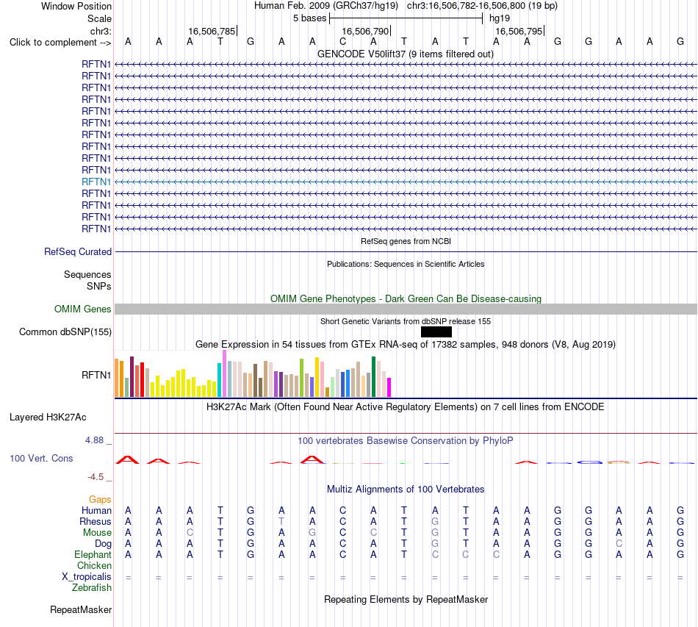Image resolution: width=698 pixels, height=627 pixels.
Task: Click the 16,506,795 position marker
Action: tap(519, 31)
